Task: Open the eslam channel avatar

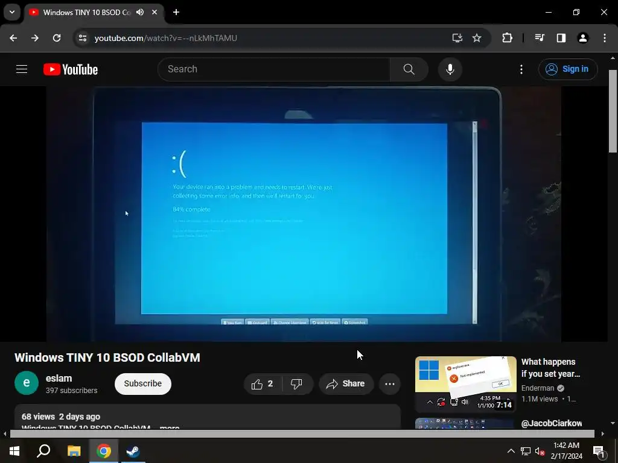Action: point(27,383)
